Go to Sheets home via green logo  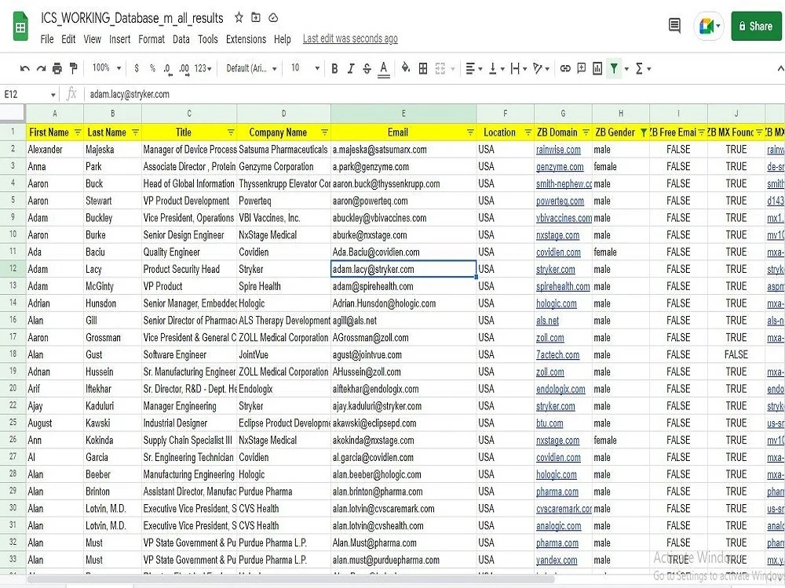click(20, 26)
